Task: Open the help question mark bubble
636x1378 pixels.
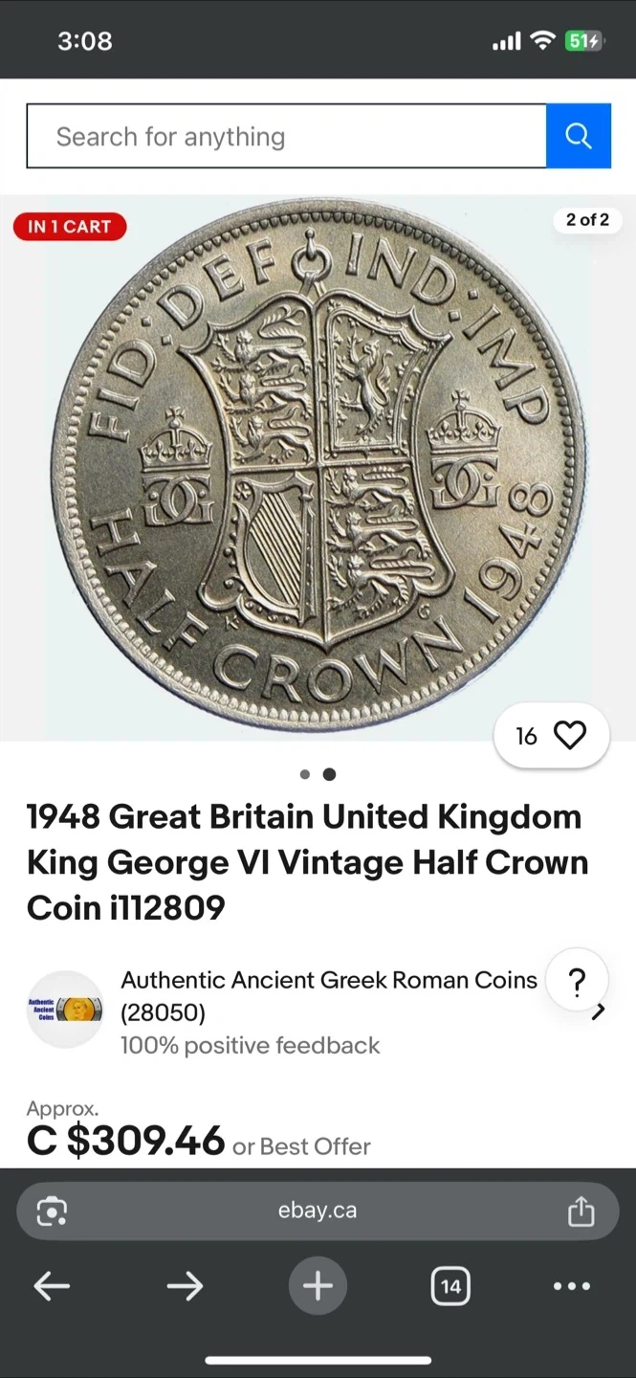Action: click(x=577, y=981)
